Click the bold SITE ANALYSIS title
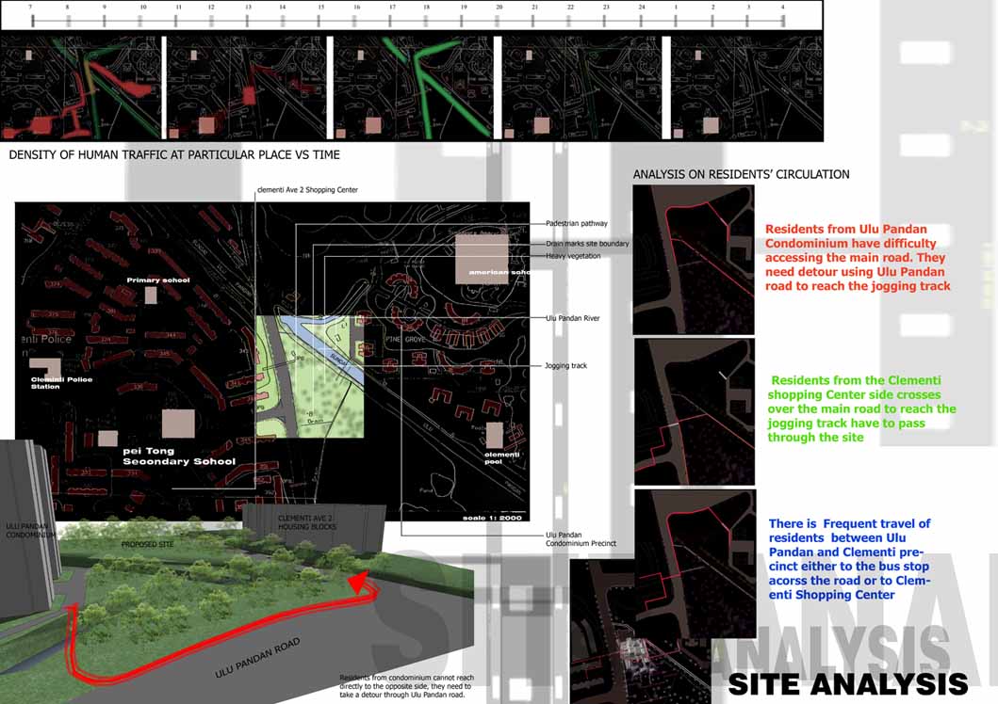This screenshot has width=998, height=704. click(847, 682)
